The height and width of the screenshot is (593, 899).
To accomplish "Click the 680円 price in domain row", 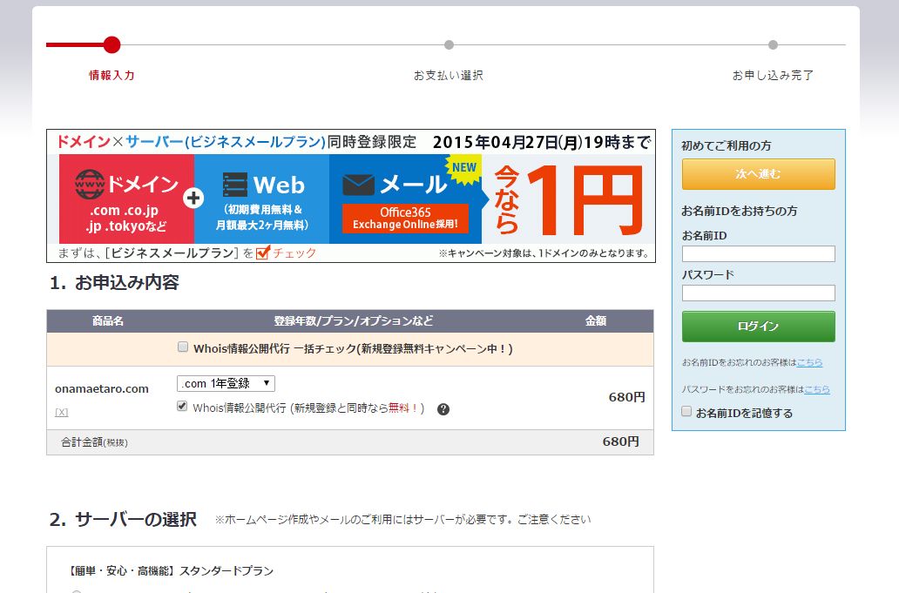I will [626, 397].
